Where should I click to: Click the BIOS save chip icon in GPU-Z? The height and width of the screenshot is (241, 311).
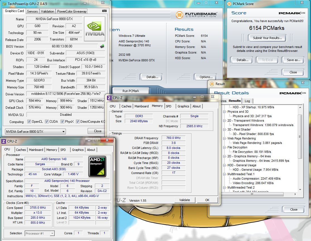[102, 46]
